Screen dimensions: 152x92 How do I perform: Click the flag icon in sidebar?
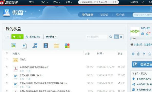[x=144, y=54]
